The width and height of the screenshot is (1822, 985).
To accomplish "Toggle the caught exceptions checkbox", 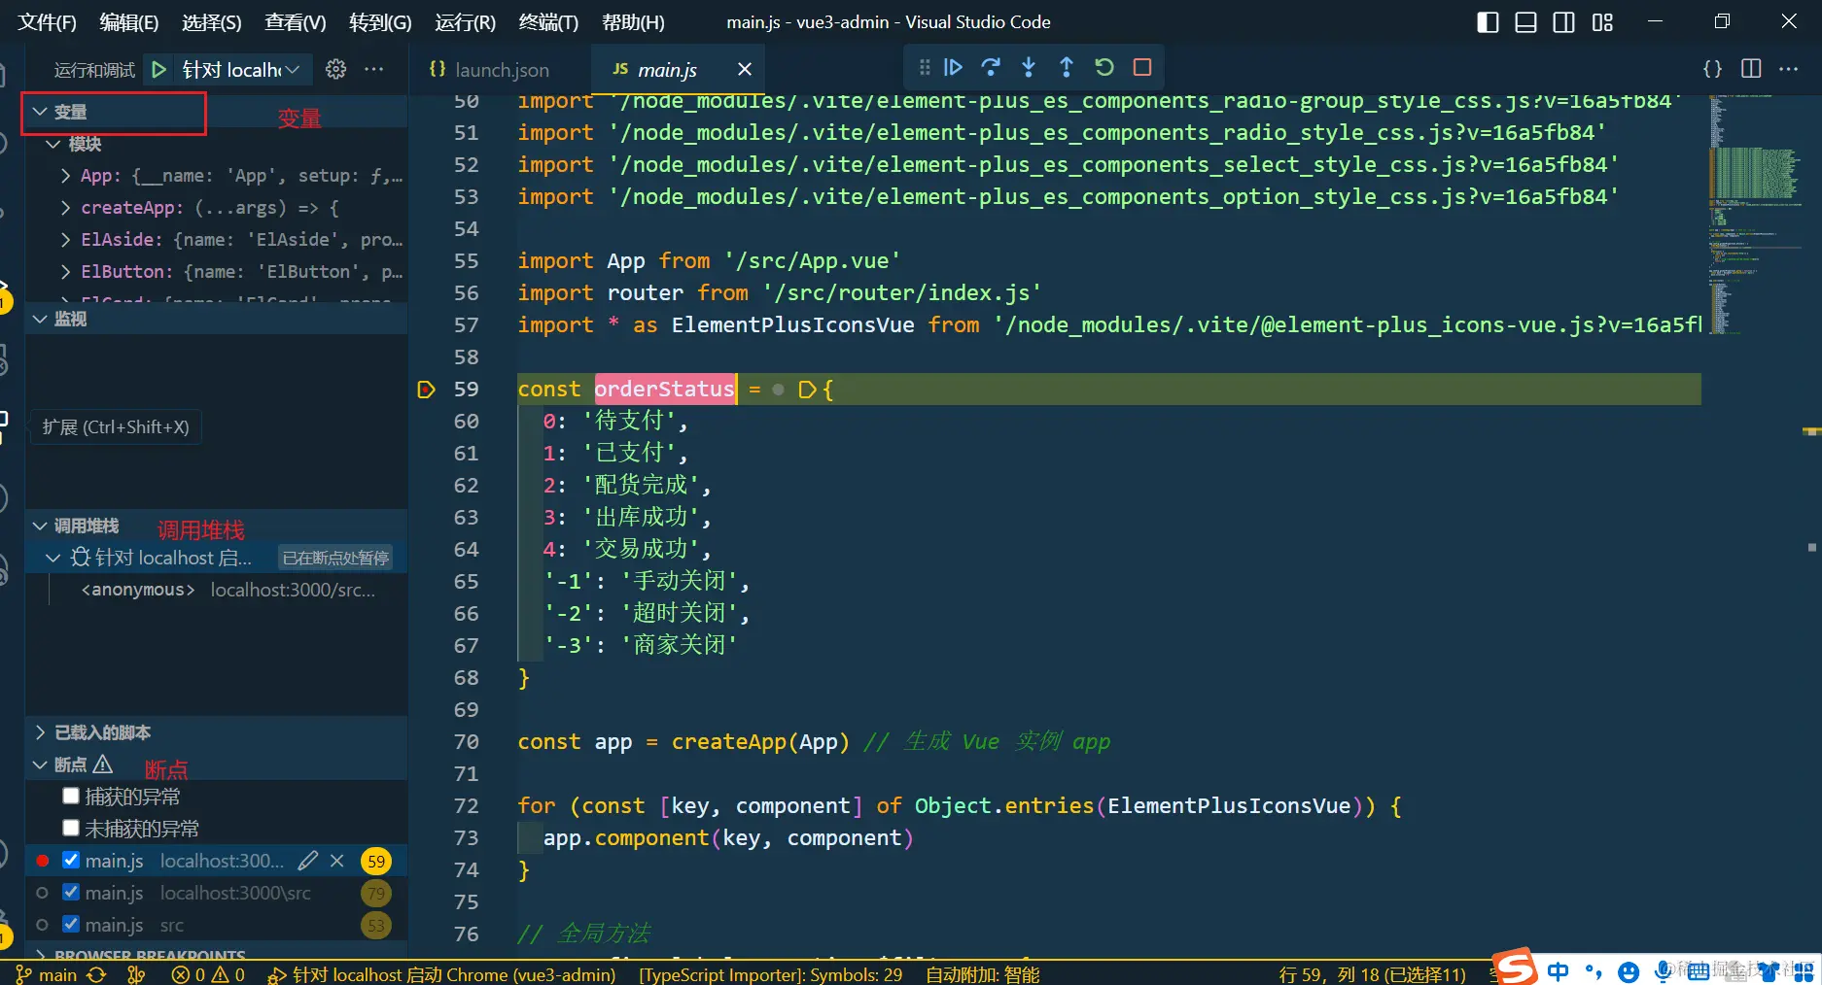I will click(71, 797).
